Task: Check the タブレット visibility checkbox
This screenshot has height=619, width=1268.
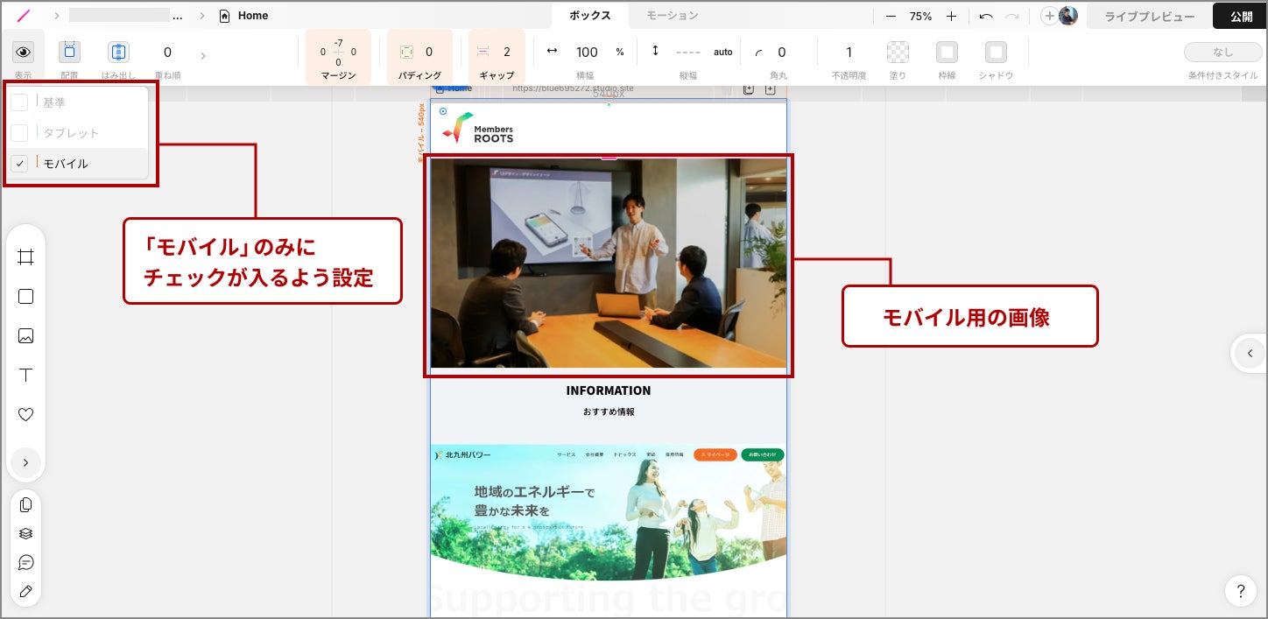Action: point(19,133)
